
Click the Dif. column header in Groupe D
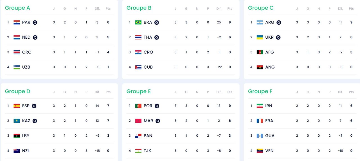(x=97, y=92)
